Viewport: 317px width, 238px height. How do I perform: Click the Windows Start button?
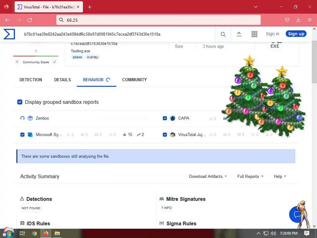(x=8, y=233)
